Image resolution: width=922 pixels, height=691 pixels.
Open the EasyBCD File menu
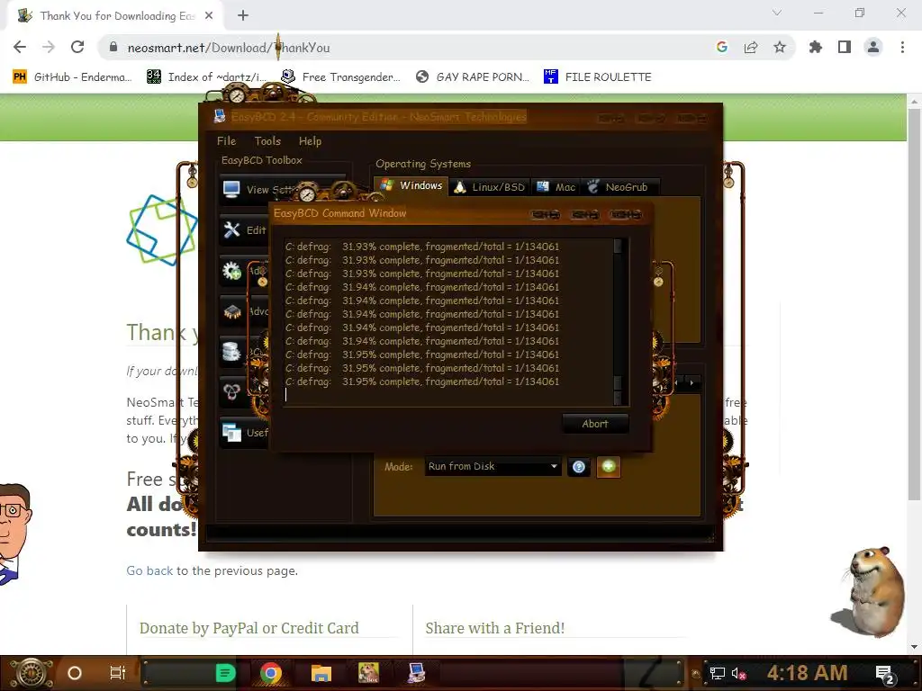226,141
